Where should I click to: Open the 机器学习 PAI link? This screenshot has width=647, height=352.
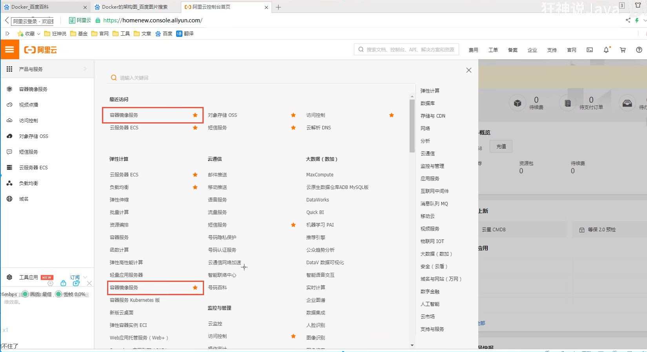[x=320, y=225]
